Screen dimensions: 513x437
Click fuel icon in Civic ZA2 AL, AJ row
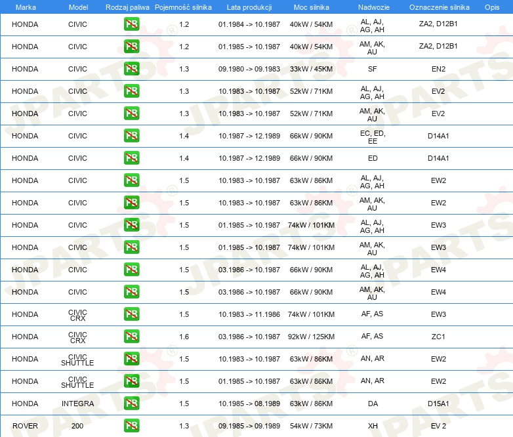tap(131, 24)
